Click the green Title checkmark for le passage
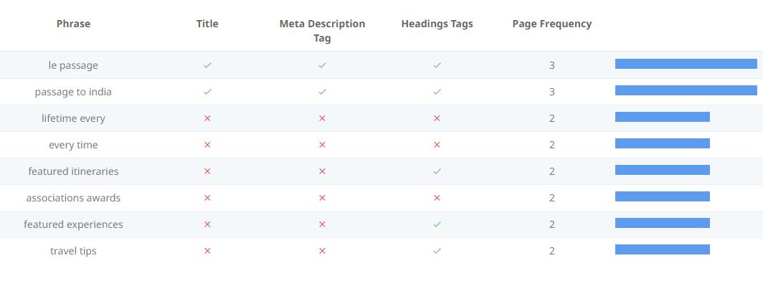Viewport: 768px width, 286px height. point(207,65)
